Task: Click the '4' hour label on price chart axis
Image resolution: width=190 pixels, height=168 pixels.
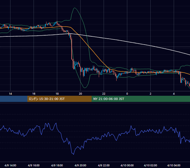Action: point(174,94)
